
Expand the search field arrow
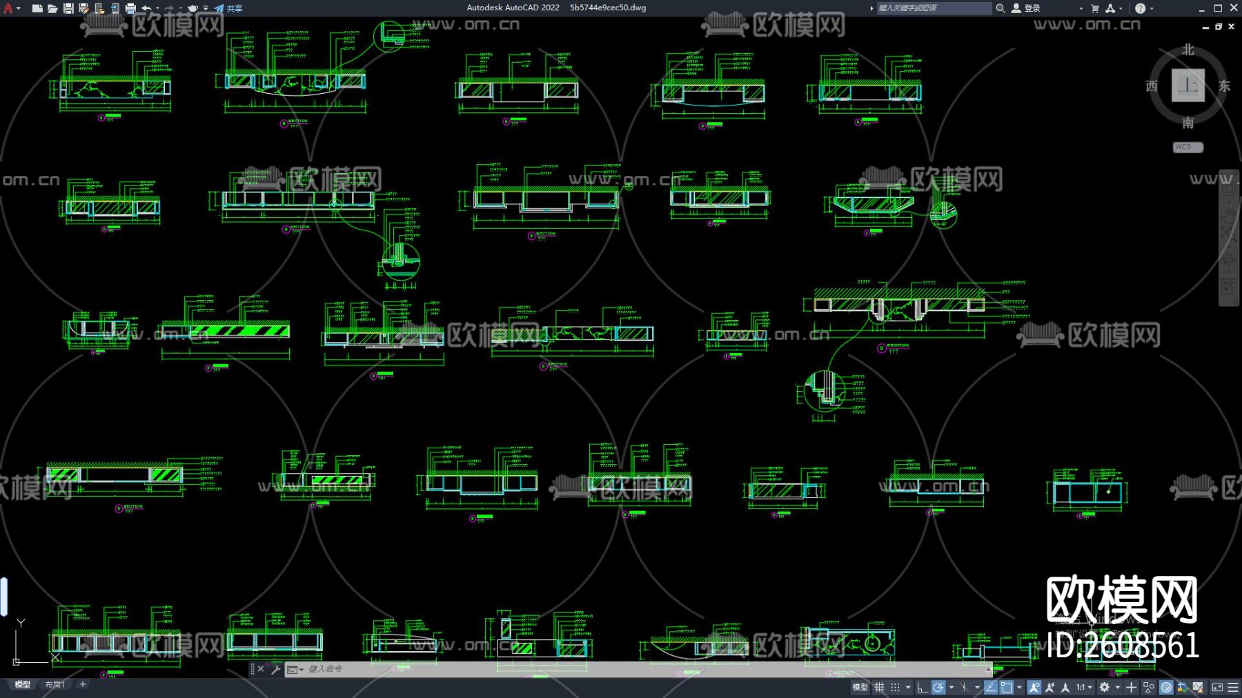[871, 8]
